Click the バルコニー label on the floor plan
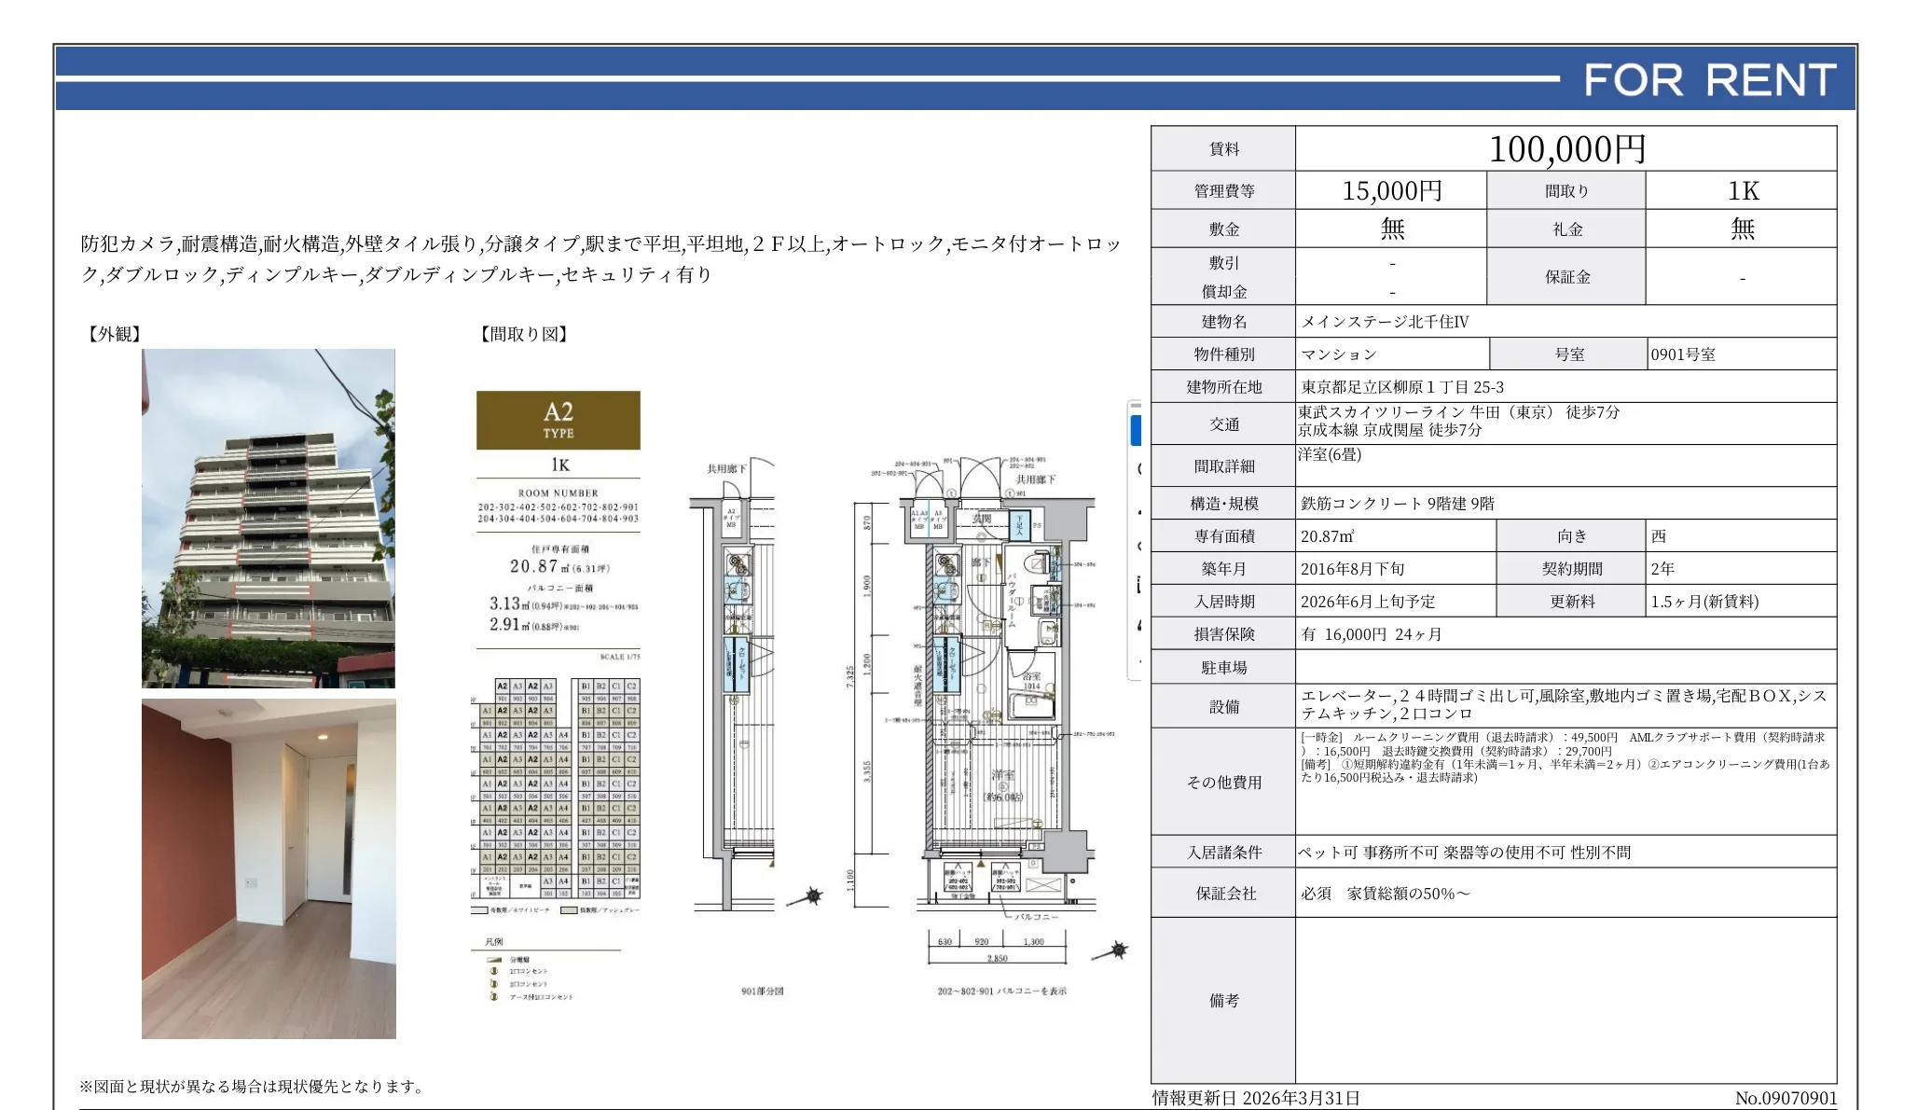Screen dimensions: 1917x1110 coord(1035,917)
